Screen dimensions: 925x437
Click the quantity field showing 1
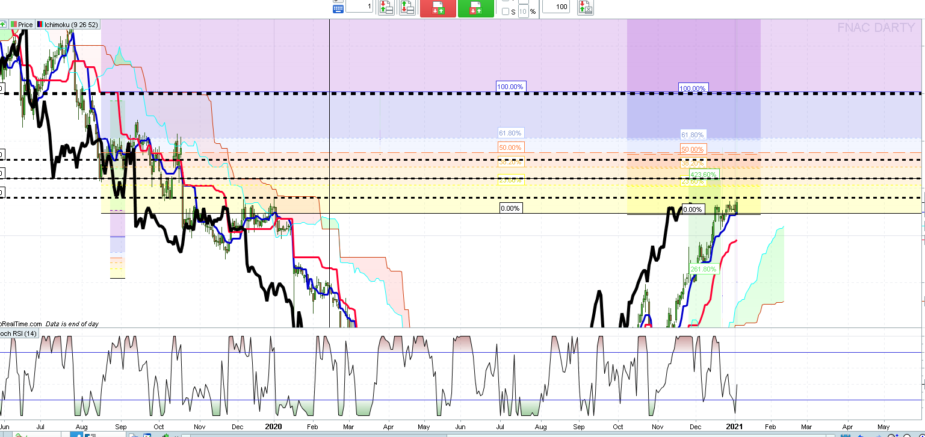click(359, 6)
